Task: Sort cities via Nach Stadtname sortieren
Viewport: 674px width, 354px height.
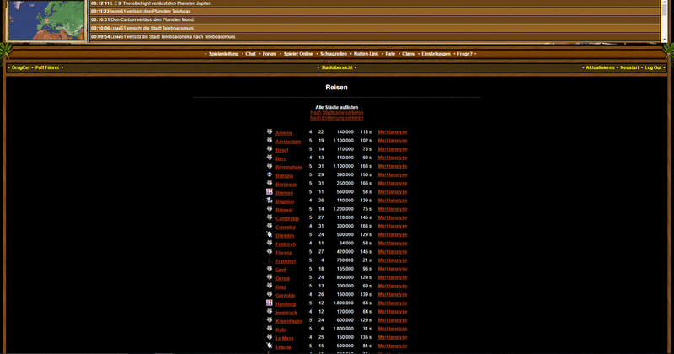Action: click(x=336, y=113)
